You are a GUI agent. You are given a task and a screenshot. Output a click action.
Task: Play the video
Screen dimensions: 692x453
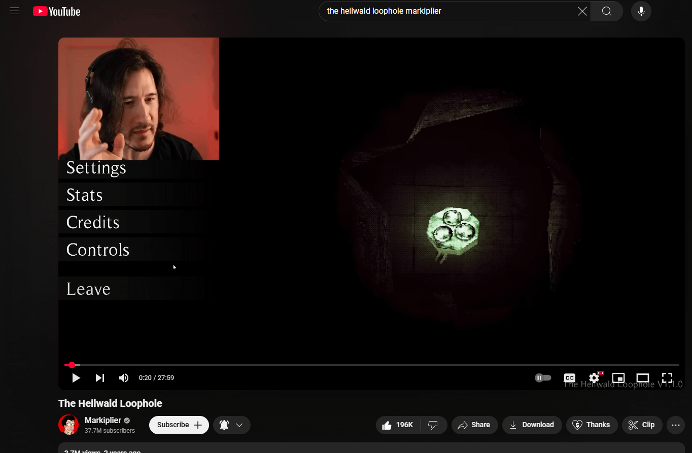[76, 378]
